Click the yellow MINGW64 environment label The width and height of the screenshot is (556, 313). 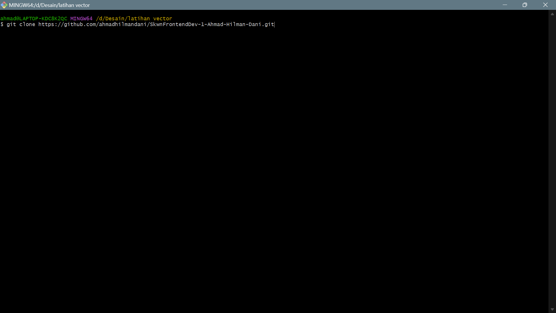pyautogui.click(x=81, y=18)
